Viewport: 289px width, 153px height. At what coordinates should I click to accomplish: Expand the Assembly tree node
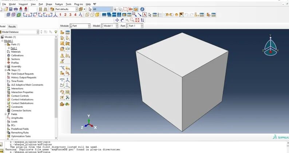coord(5,66)
